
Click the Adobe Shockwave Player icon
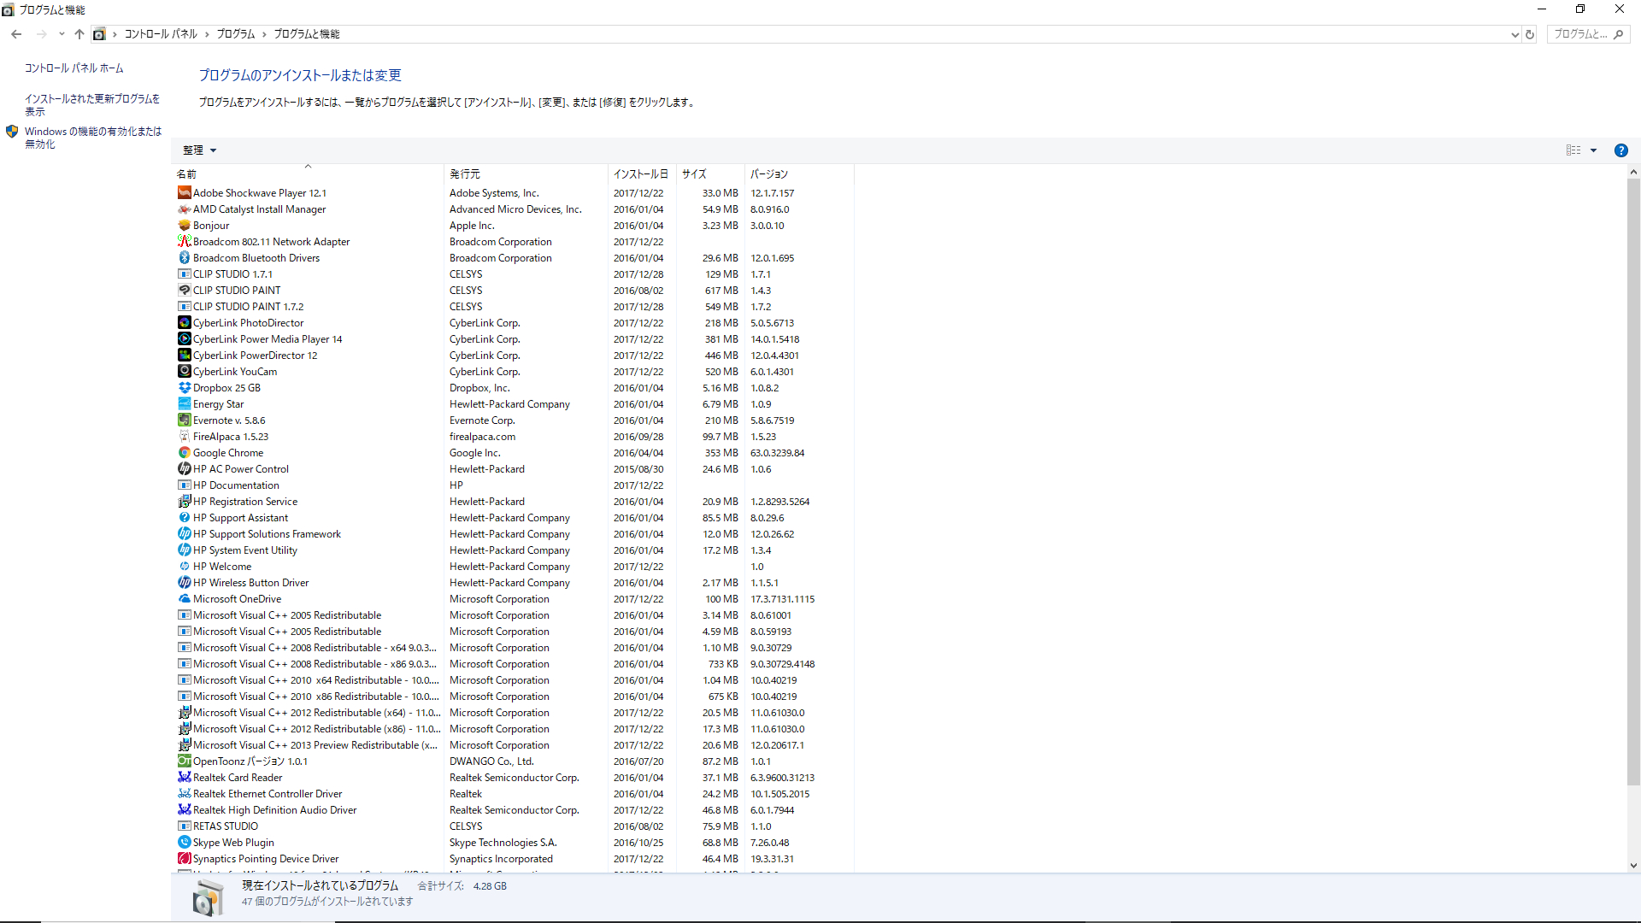(184, 193)
